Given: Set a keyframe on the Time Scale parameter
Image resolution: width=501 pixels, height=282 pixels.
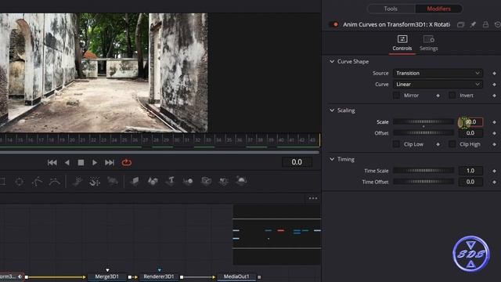Looking at the screenshot, I should pyautogui.click(x=494, y=171).
